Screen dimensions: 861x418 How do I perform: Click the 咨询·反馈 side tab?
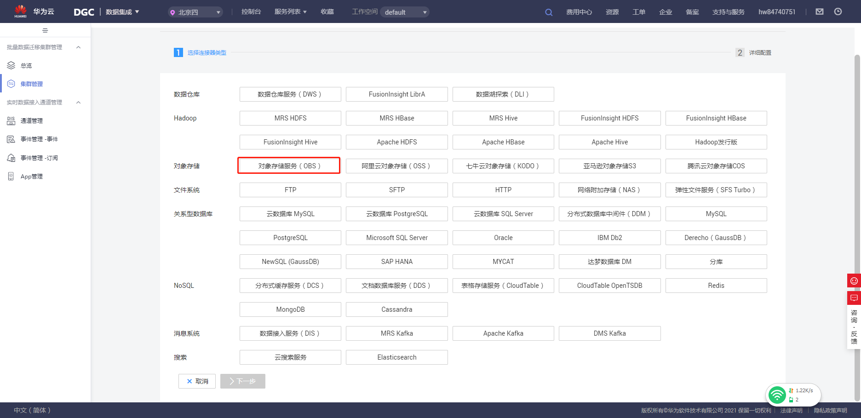click(x=854, y=326)
